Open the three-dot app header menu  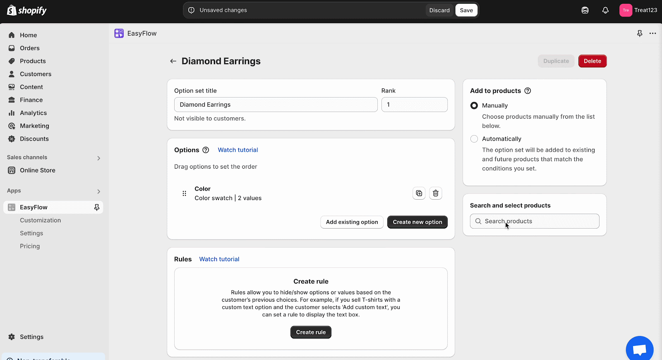point(652,33)
